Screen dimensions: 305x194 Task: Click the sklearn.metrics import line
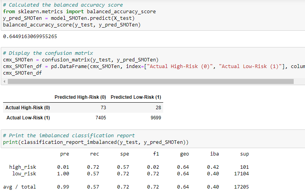pyautogui.click(x=79, y=11)
